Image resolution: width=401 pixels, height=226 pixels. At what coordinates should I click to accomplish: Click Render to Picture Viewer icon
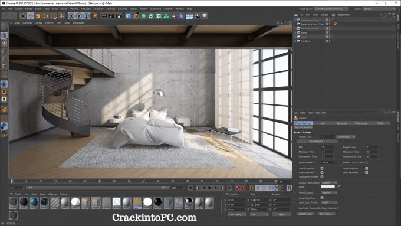[111, 16]
